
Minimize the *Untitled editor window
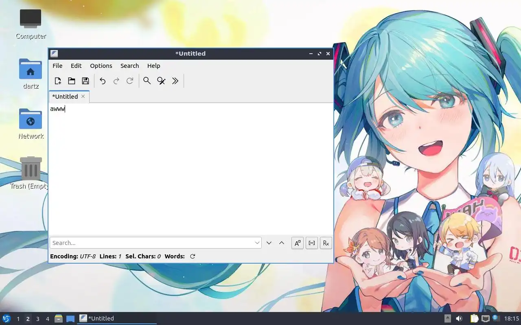coord(311,54)
